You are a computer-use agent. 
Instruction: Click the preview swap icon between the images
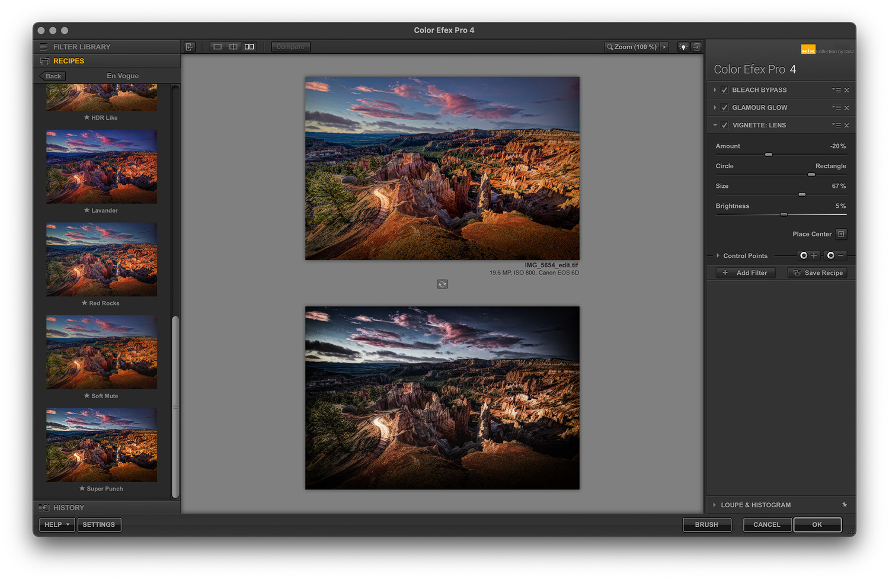click(x=442, y=284)
